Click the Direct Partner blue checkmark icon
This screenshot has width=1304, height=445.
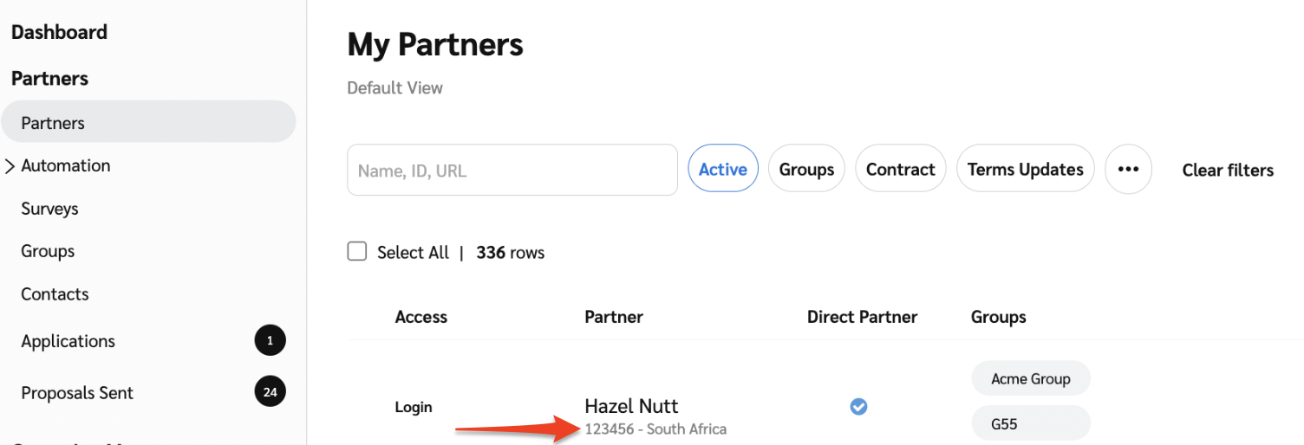pos(858,406)
